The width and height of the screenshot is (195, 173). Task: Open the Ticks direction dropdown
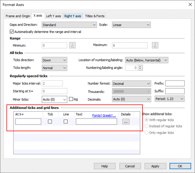pos(54,60)
